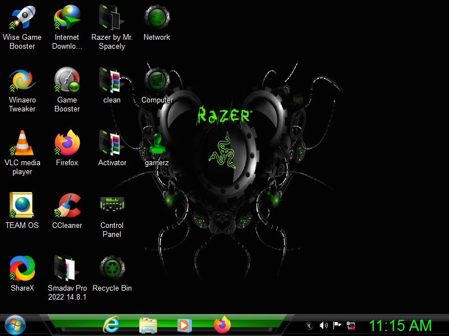Screen dimensions: 449x336
Task: Open the Action Center flag icon
Action: click(x=337, y=325)
